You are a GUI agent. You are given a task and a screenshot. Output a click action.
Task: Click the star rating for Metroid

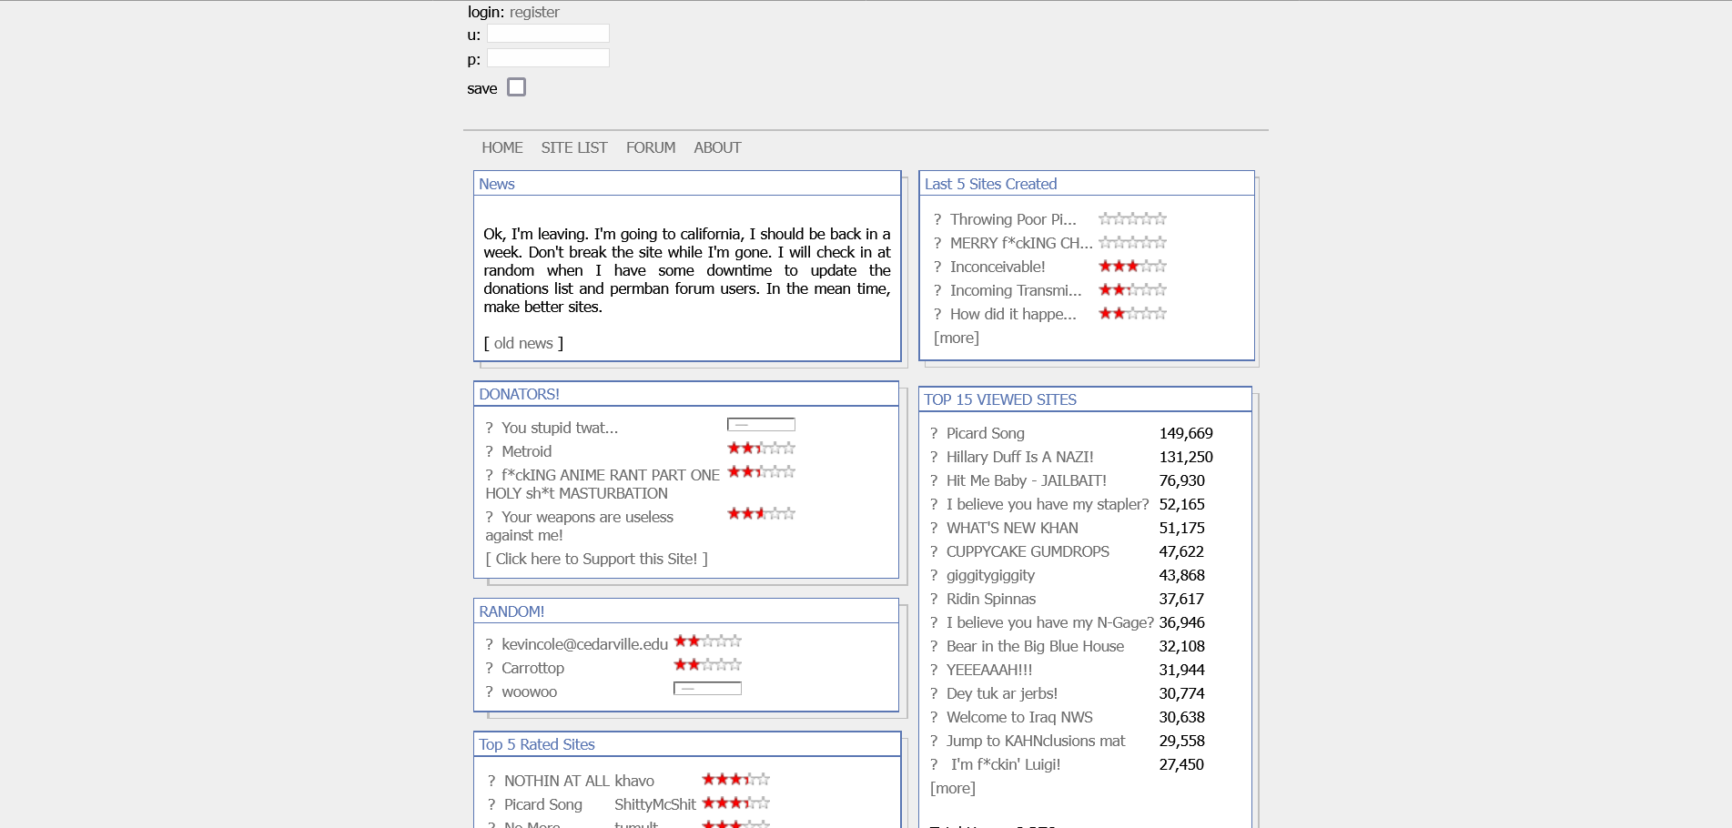coord(761,448)
